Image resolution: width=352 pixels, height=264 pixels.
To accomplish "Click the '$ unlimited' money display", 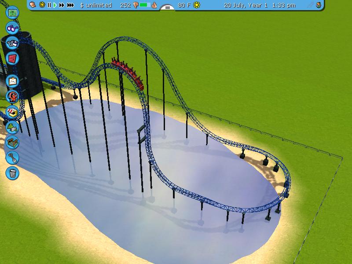I will (96, 5).
